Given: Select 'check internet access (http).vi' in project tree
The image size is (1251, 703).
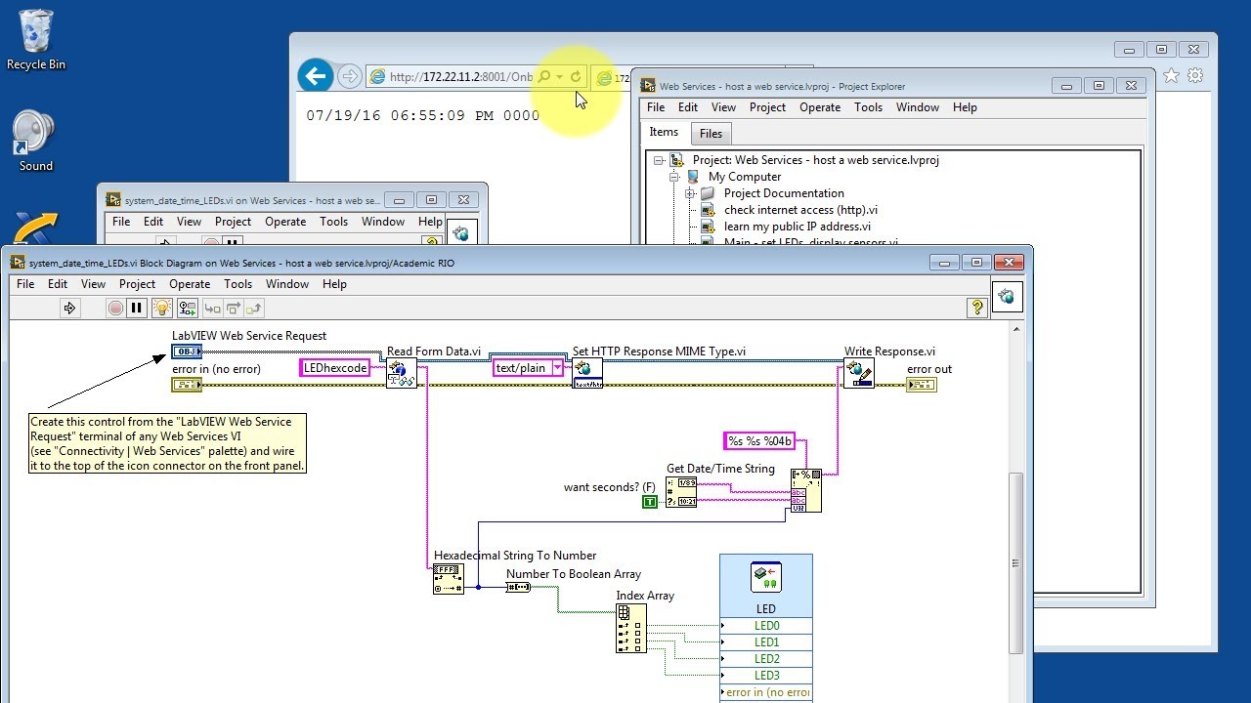Looking at the screenshot, I should tap(799, 210).
